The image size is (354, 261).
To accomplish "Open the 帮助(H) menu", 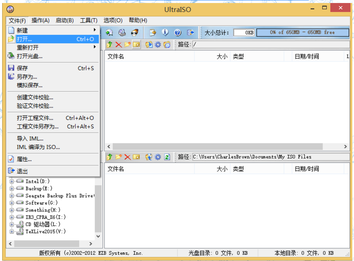I will (x=138, y=21).
